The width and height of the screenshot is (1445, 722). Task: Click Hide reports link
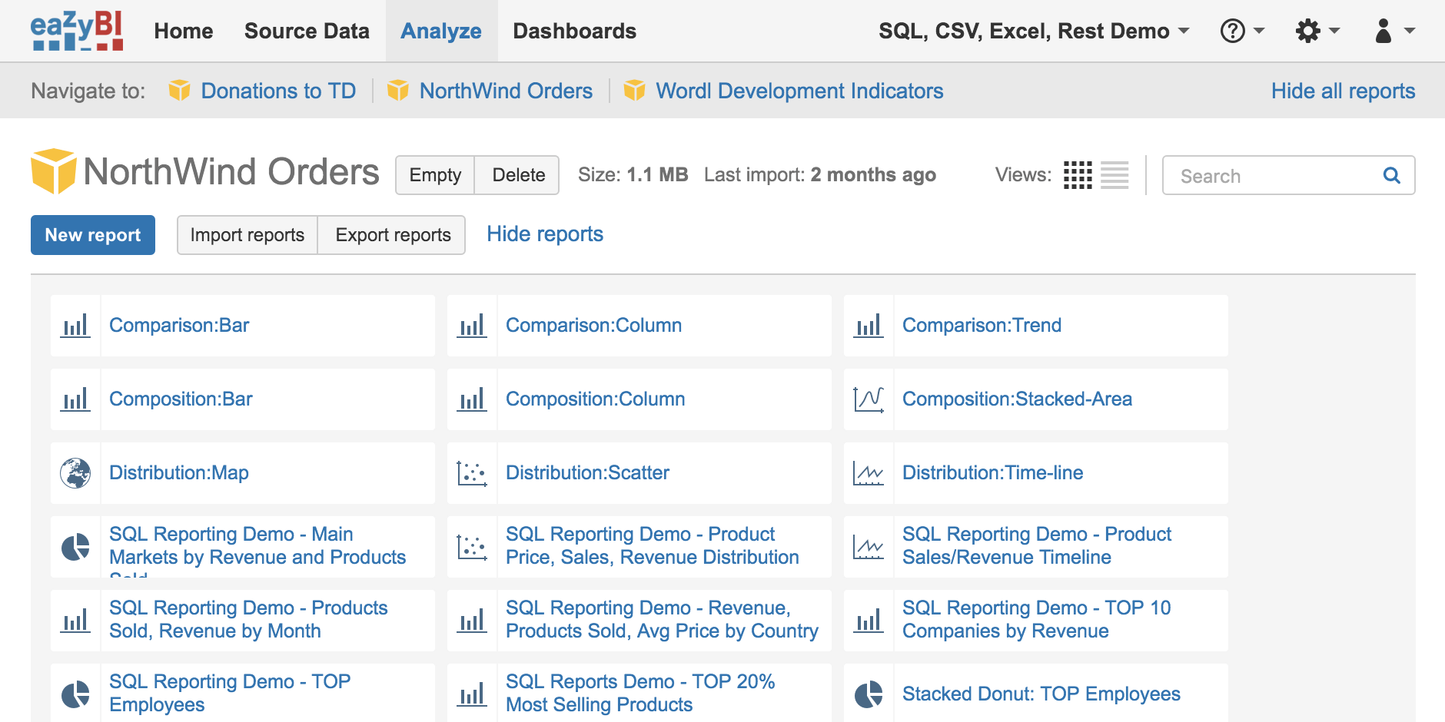545,233
